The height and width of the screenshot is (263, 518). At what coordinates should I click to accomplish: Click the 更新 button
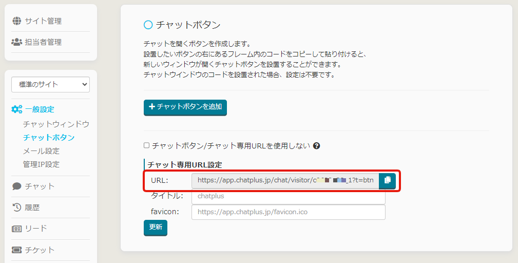point(155,227)
